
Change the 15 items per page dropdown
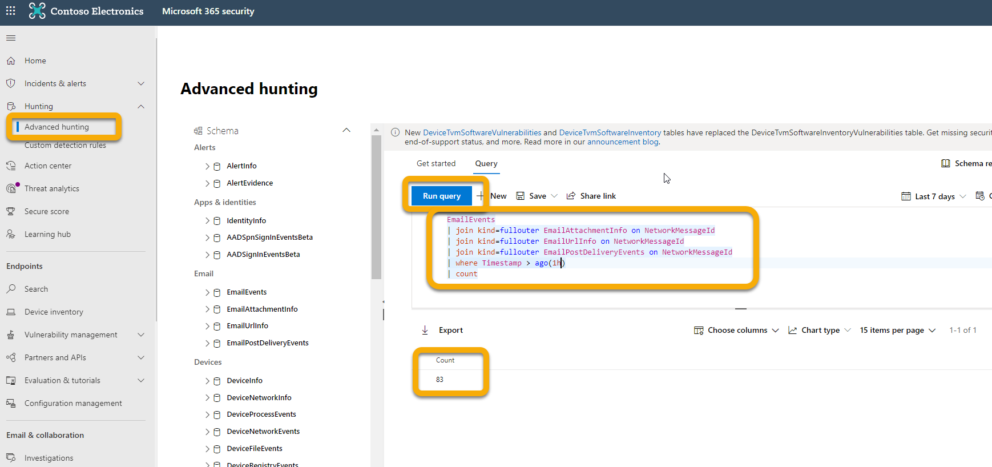898,330
